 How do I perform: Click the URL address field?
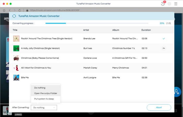55,10
